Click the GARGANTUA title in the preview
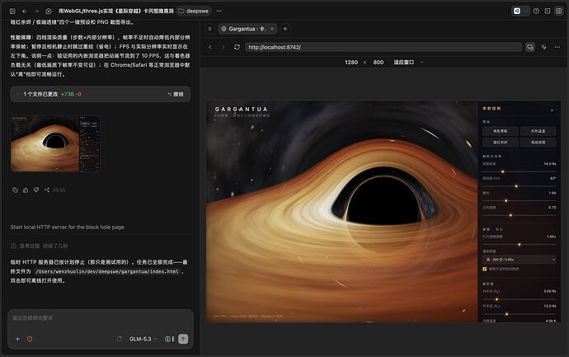Image resolution: width=569 pixels, height=357 pixels. (242, 109)
